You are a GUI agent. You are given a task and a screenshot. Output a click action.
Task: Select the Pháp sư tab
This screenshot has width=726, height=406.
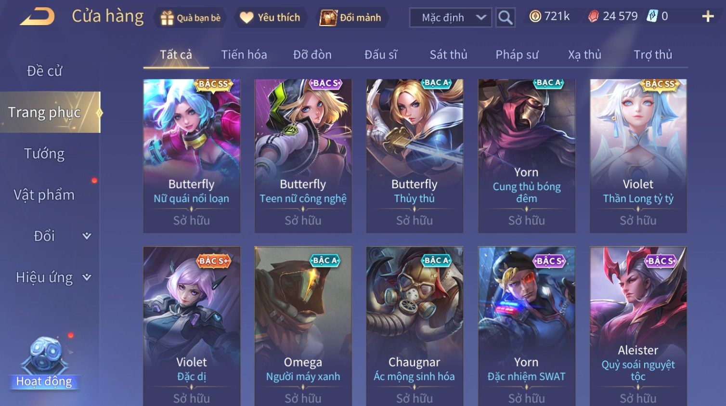[x=517, y=55]
